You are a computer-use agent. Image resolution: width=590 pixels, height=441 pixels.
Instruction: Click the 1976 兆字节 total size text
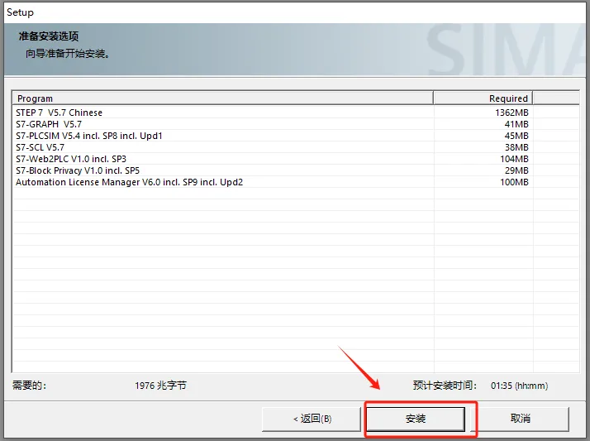point(160,386)
